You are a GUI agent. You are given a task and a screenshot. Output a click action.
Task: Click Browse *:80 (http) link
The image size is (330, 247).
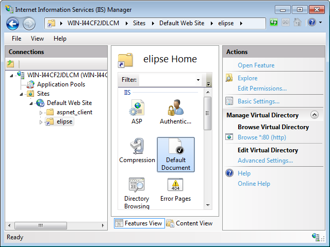coord(262,137)
